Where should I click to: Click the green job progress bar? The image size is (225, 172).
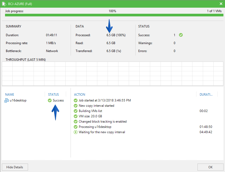(114, 15)
